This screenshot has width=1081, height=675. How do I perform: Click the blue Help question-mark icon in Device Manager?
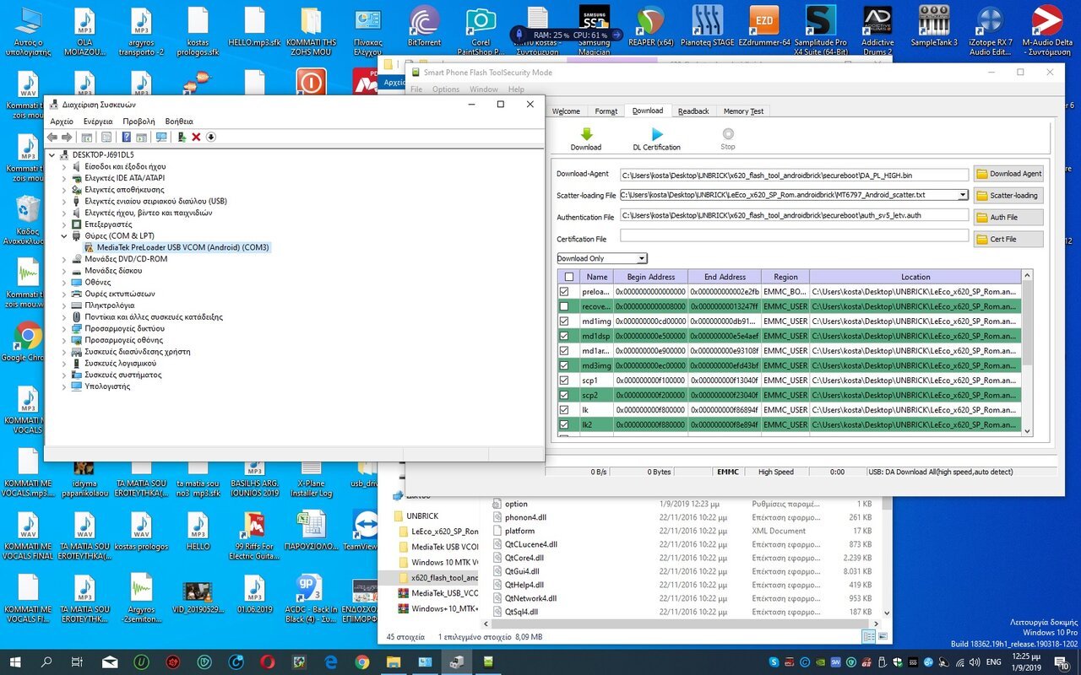coord(127,137)
